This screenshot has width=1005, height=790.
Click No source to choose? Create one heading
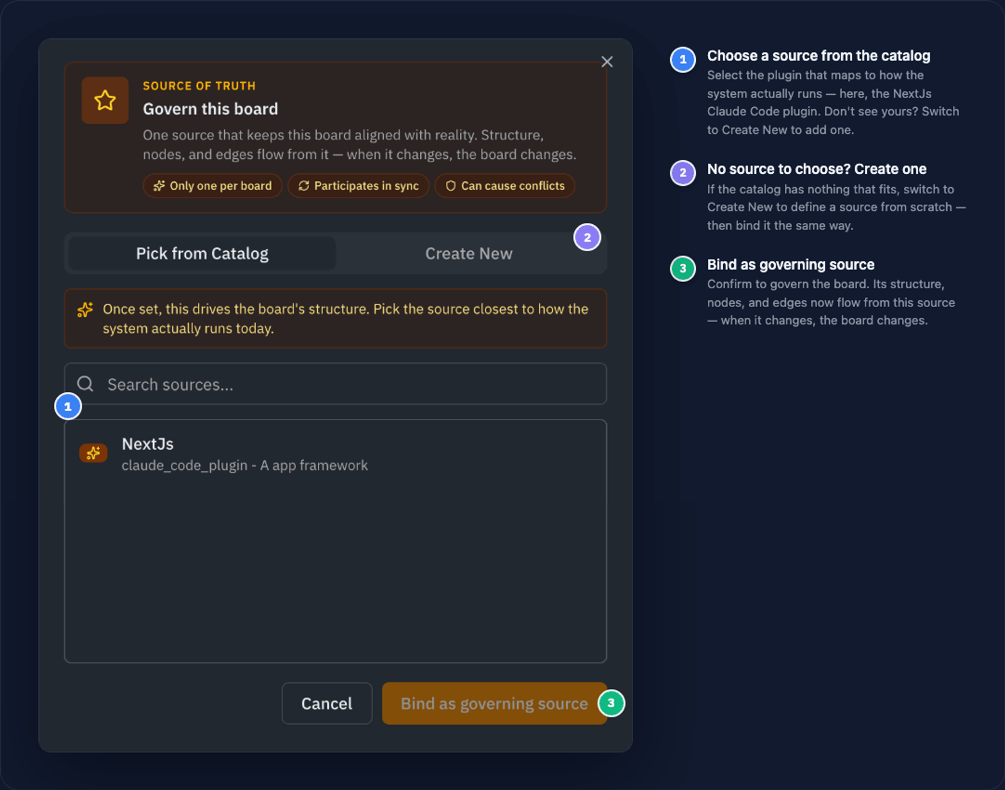click(x=817, y=169)
